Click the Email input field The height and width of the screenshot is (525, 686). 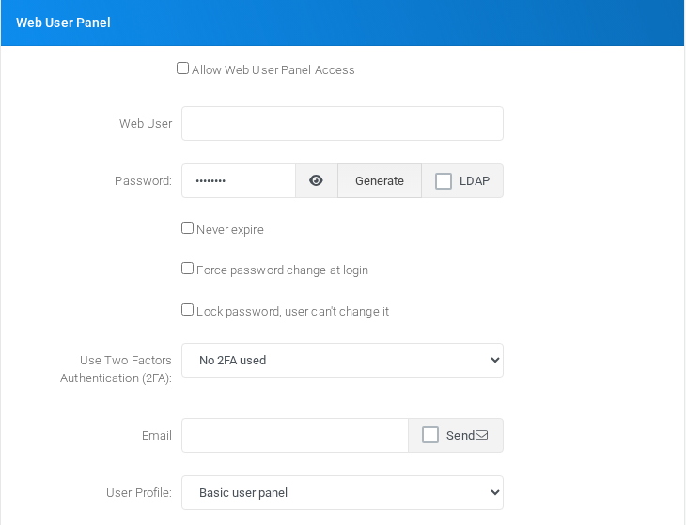point(295,436)
